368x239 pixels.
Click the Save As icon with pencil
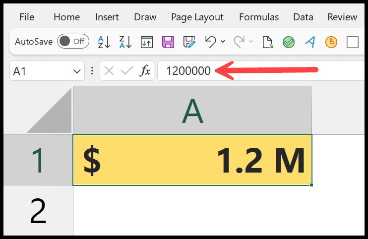click(189, 42)
